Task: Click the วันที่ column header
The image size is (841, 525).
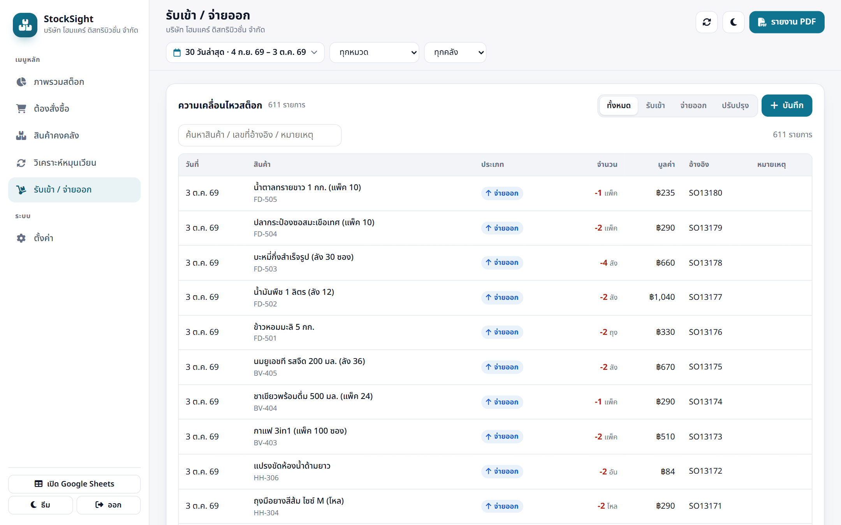Action: [x=192, y=164]
